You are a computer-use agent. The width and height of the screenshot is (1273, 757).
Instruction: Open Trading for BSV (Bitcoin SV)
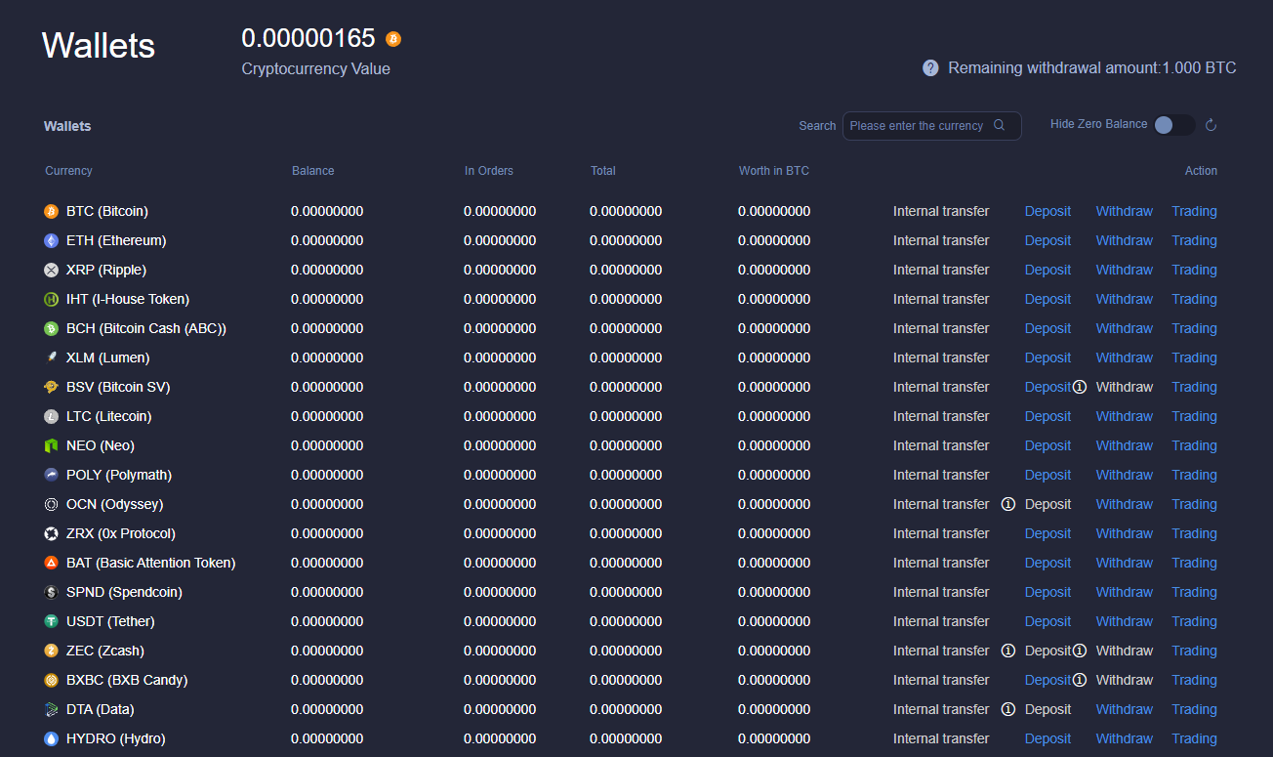[x=1195, y=387]
